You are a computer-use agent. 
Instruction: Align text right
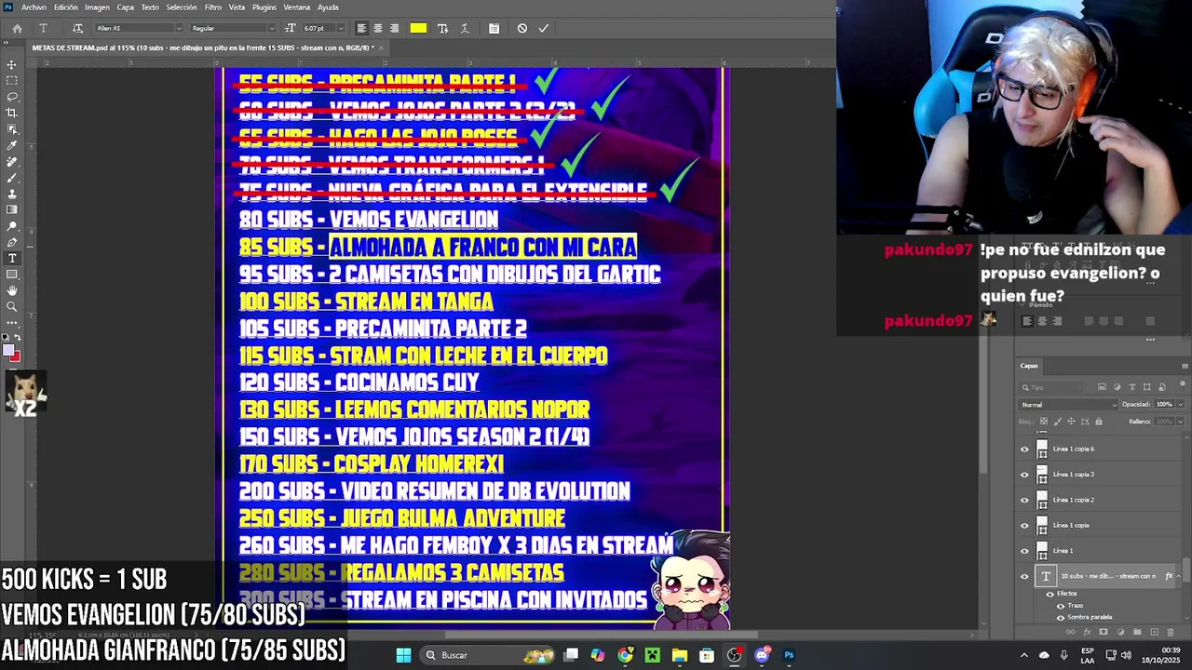[x=394, y=28]
